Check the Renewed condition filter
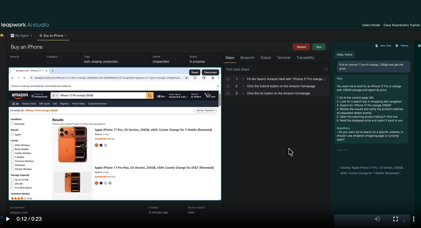 point(12,124)
